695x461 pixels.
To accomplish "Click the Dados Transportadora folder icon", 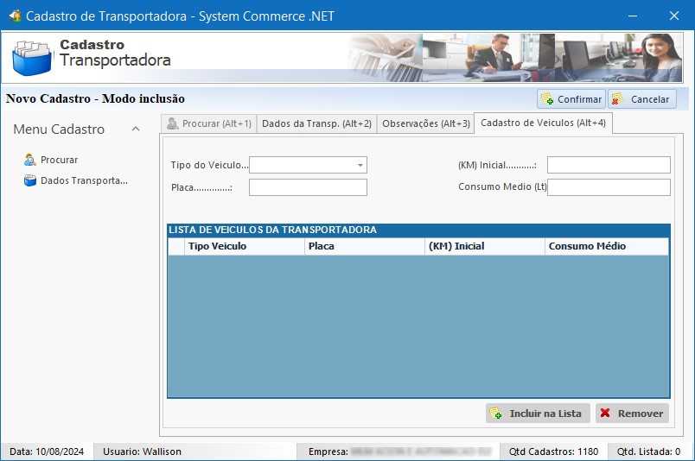I will click(30, 180).
